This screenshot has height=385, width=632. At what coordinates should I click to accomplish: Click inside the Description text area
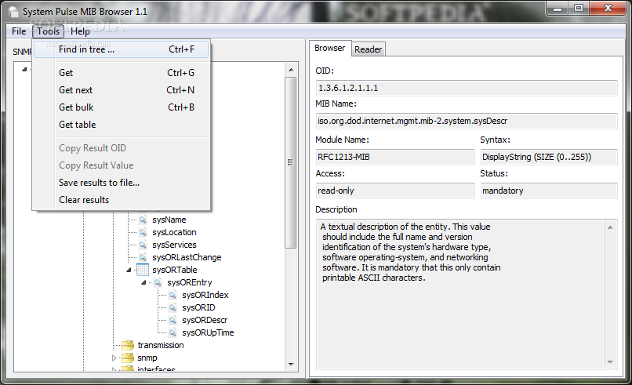[x=462, y=294]
